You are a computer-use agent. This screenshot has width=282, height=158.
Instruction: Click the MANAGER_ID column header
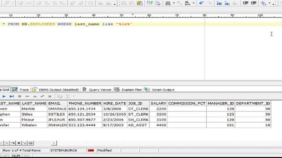coord(221,104)
